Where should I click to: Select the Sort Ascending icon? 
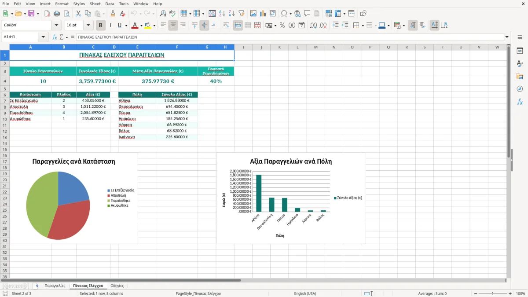tap(222, 14)
